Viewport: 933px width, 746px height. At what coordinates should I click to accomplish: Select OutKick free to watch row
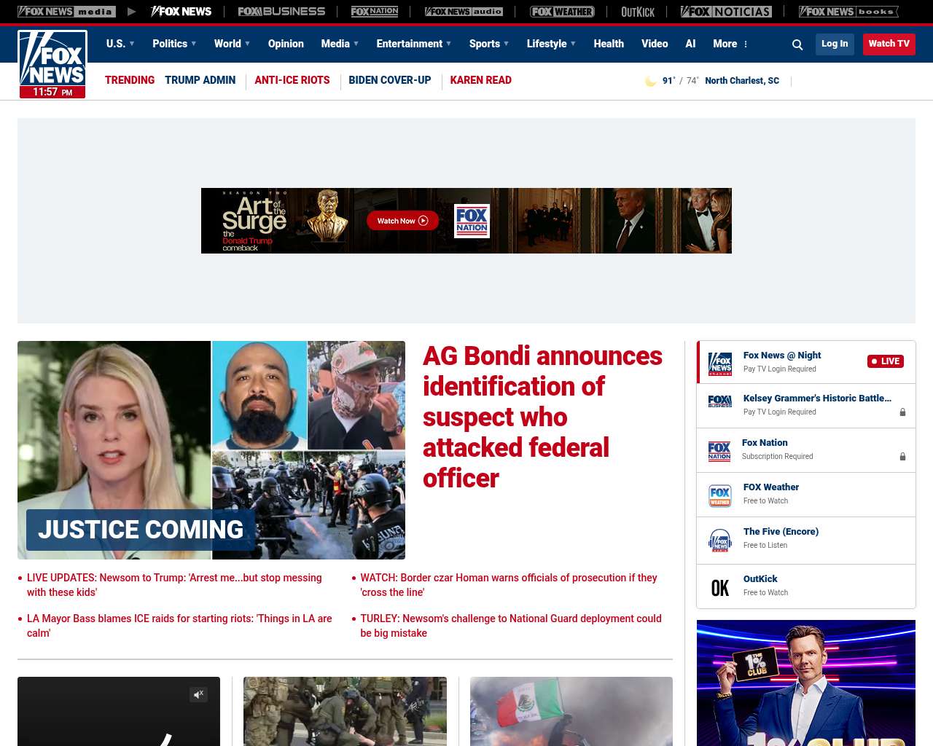click(x=806, y=586)
